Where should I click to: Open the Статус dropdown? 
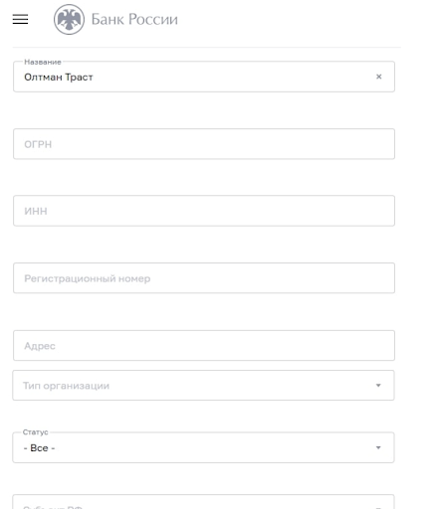point(203,447)
